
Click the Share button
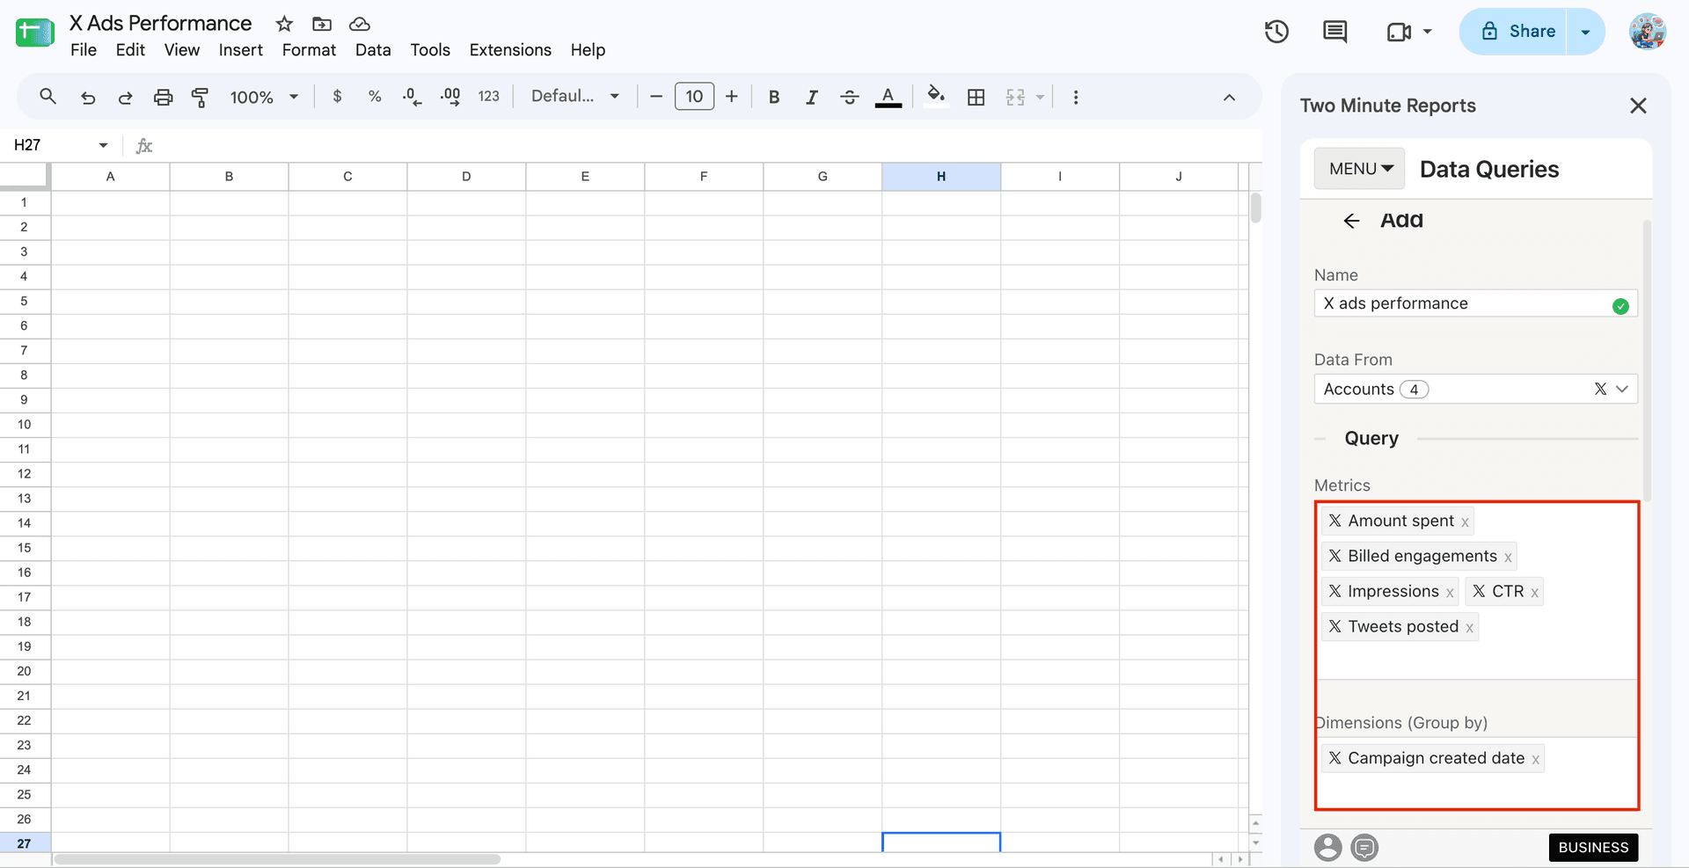1513,32
